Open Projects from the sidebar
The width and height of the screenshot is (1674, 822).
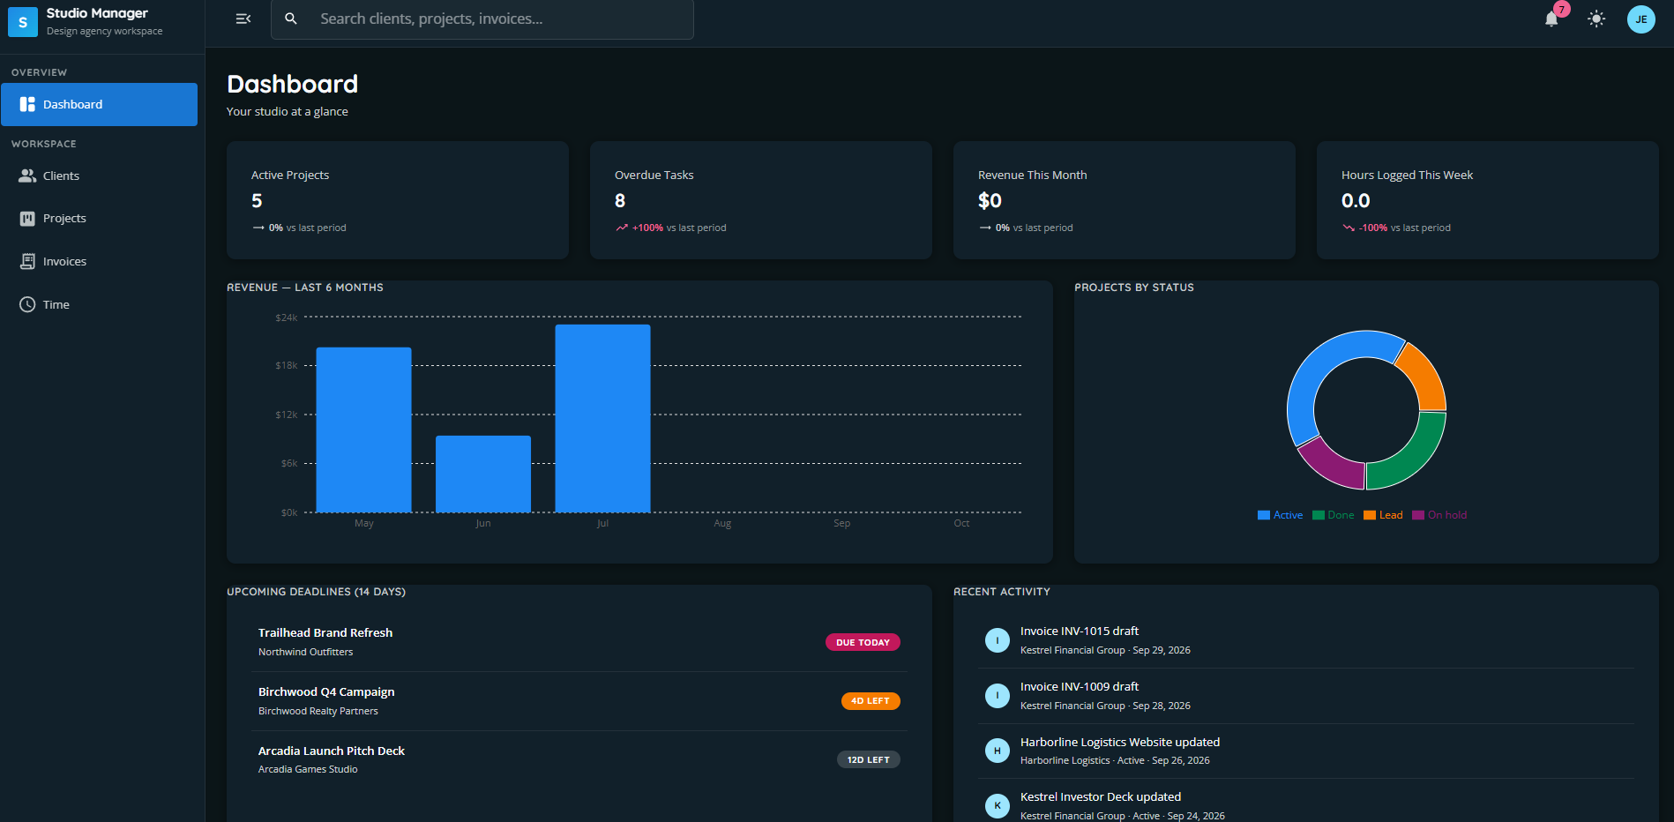coord(99,218)
